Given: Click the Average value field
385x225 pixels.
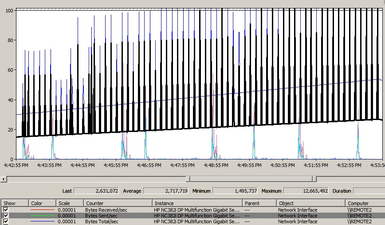Looking at the screenshot, I should click(166, 191).
